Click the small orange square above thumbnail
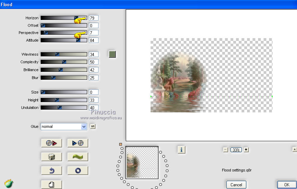The height and width of the screenshot is (189, 297). point(121,144)
